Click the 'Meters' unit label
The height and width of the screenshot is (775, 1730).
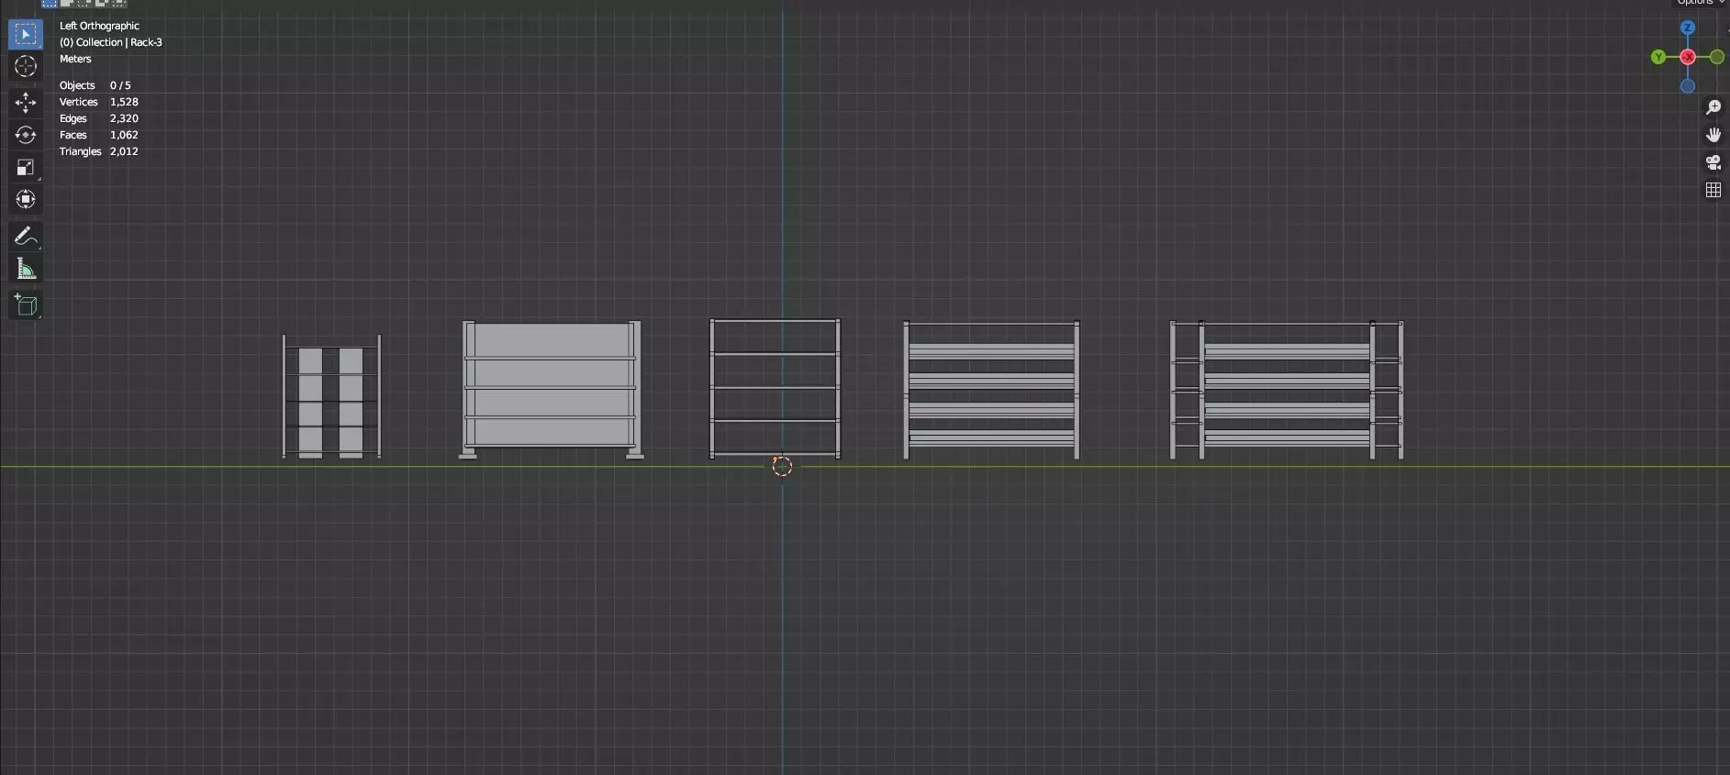point(75,59)
